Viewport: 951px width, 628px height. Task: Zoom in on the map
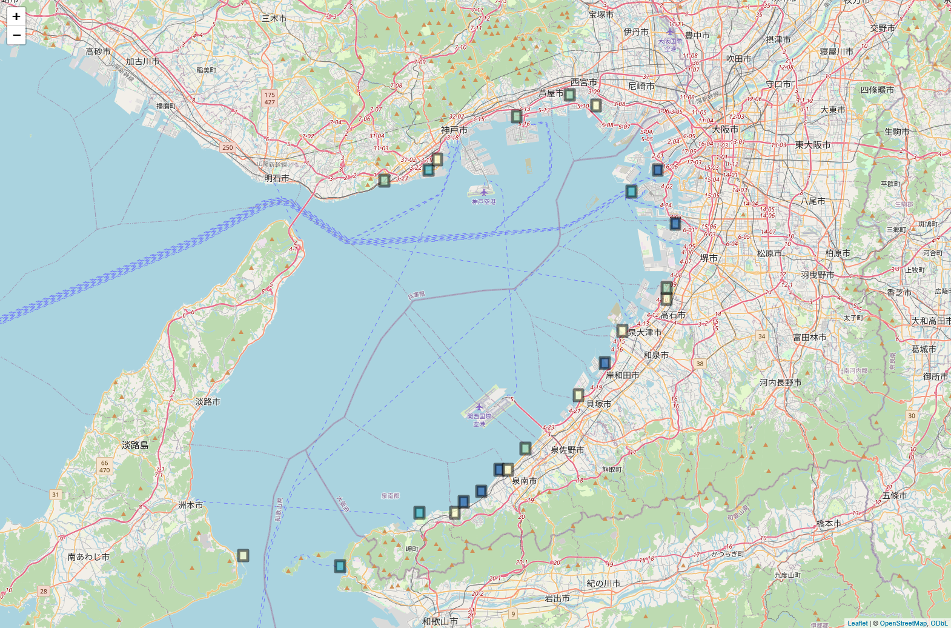tap(16, 16)
